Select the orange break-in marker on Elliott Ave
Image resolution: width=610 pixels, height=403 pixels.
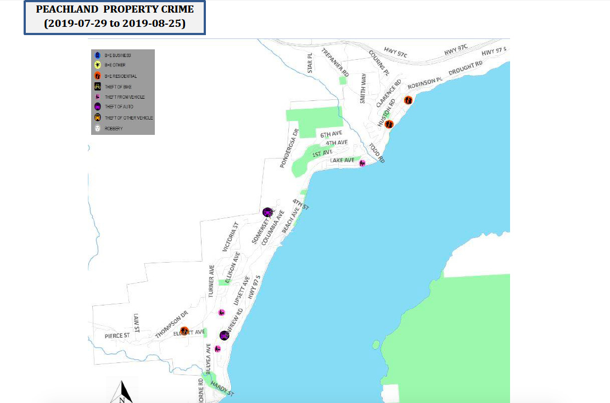[184, 331]
